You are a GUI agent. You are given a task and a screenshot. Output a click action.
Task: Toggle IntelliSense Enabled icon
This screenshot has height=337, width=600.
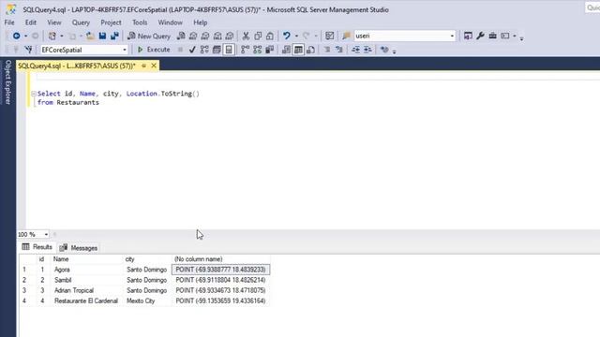click(x=229, y=50)
